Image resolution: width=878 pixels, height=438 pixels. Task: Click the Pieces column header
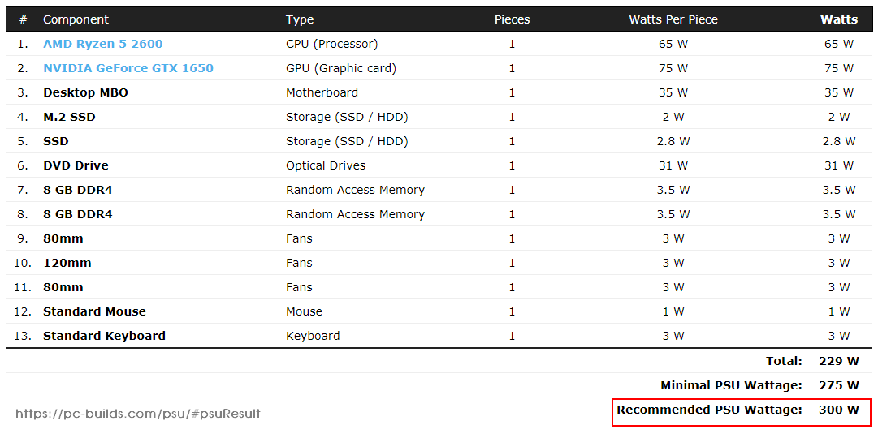(512, 19)
